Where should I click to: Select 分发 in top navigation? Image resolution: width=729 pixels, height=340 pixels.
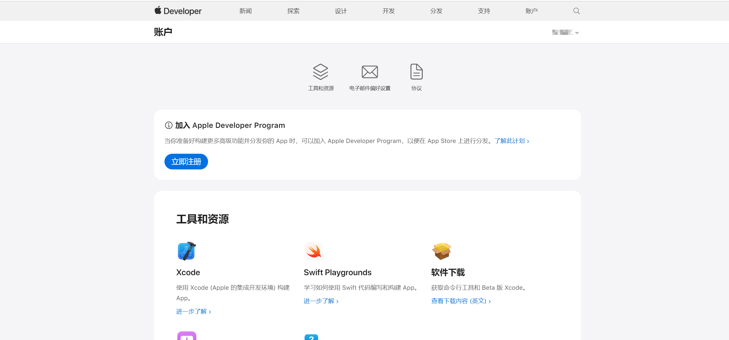pos(436,11)
